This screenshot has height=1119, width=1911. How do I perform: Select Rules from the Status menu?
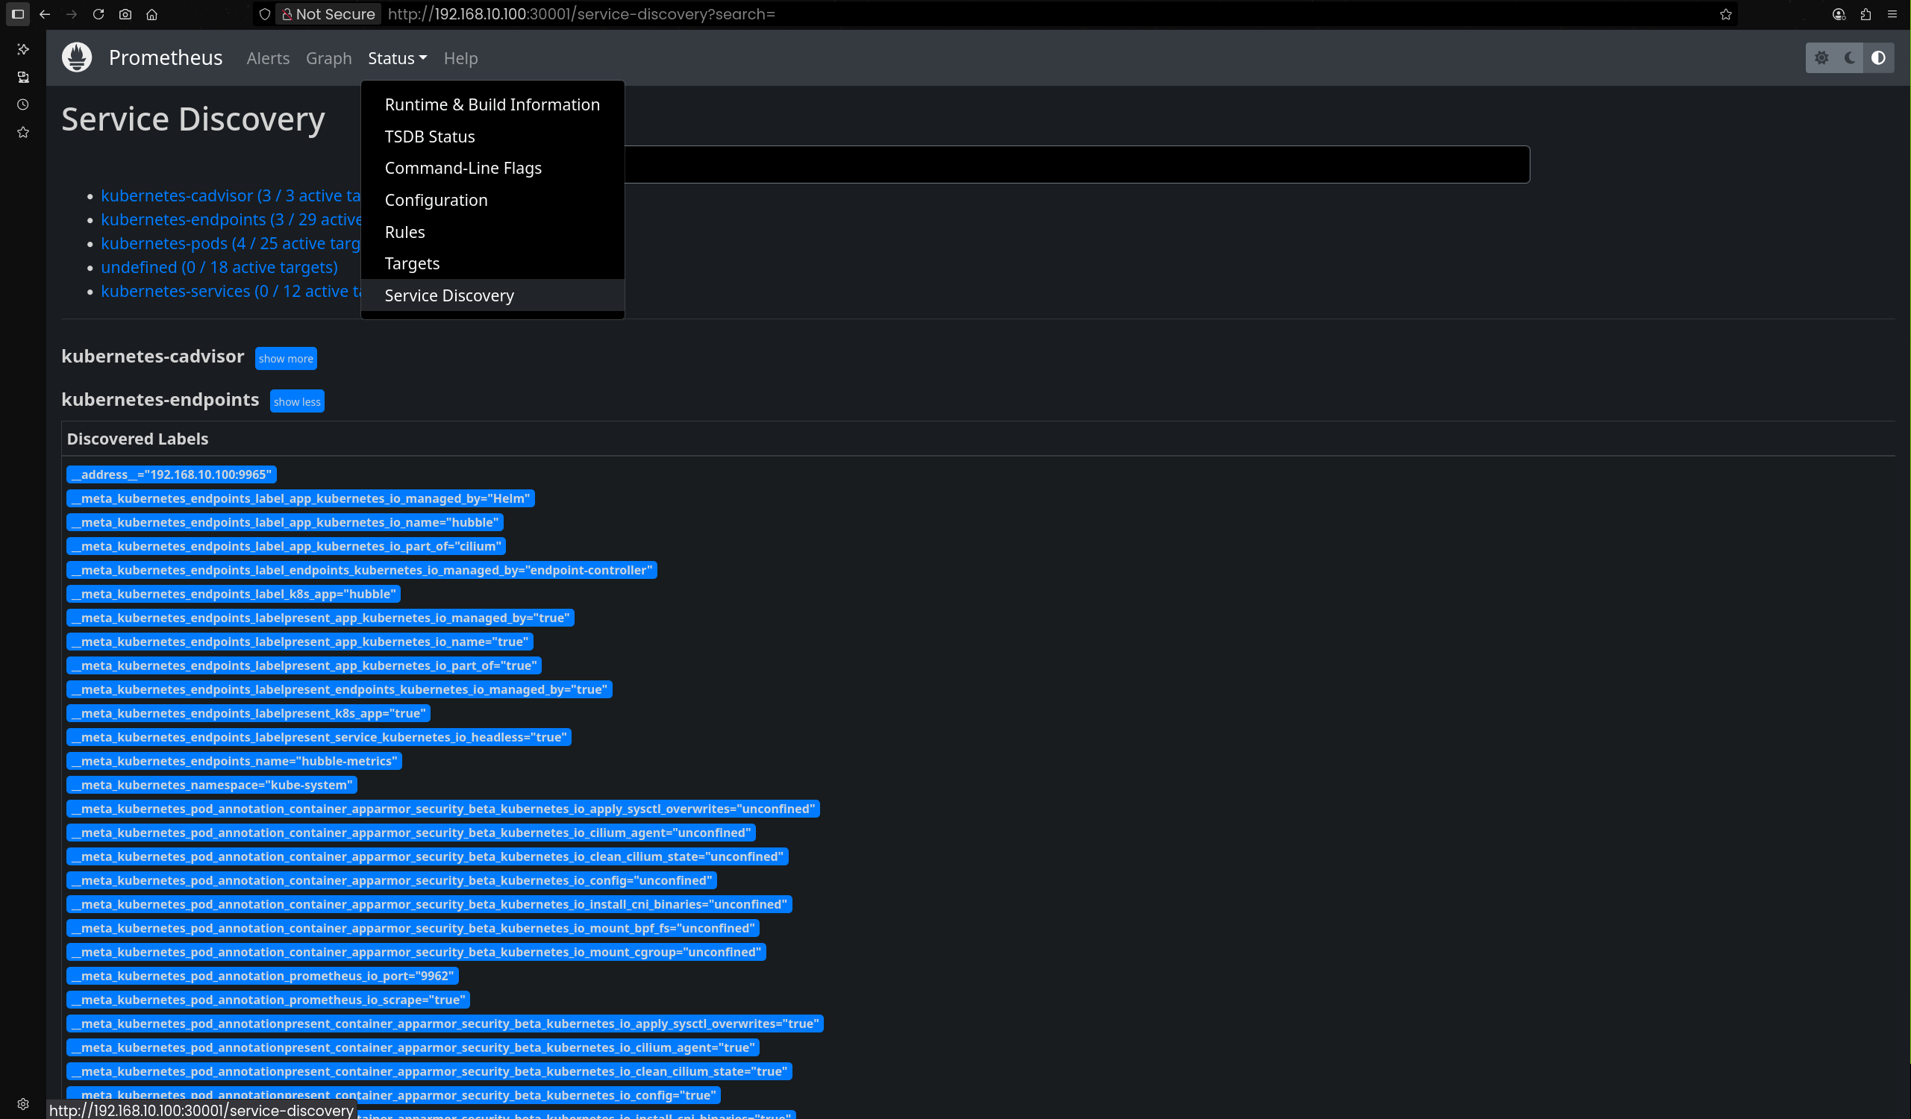(492, 232)
